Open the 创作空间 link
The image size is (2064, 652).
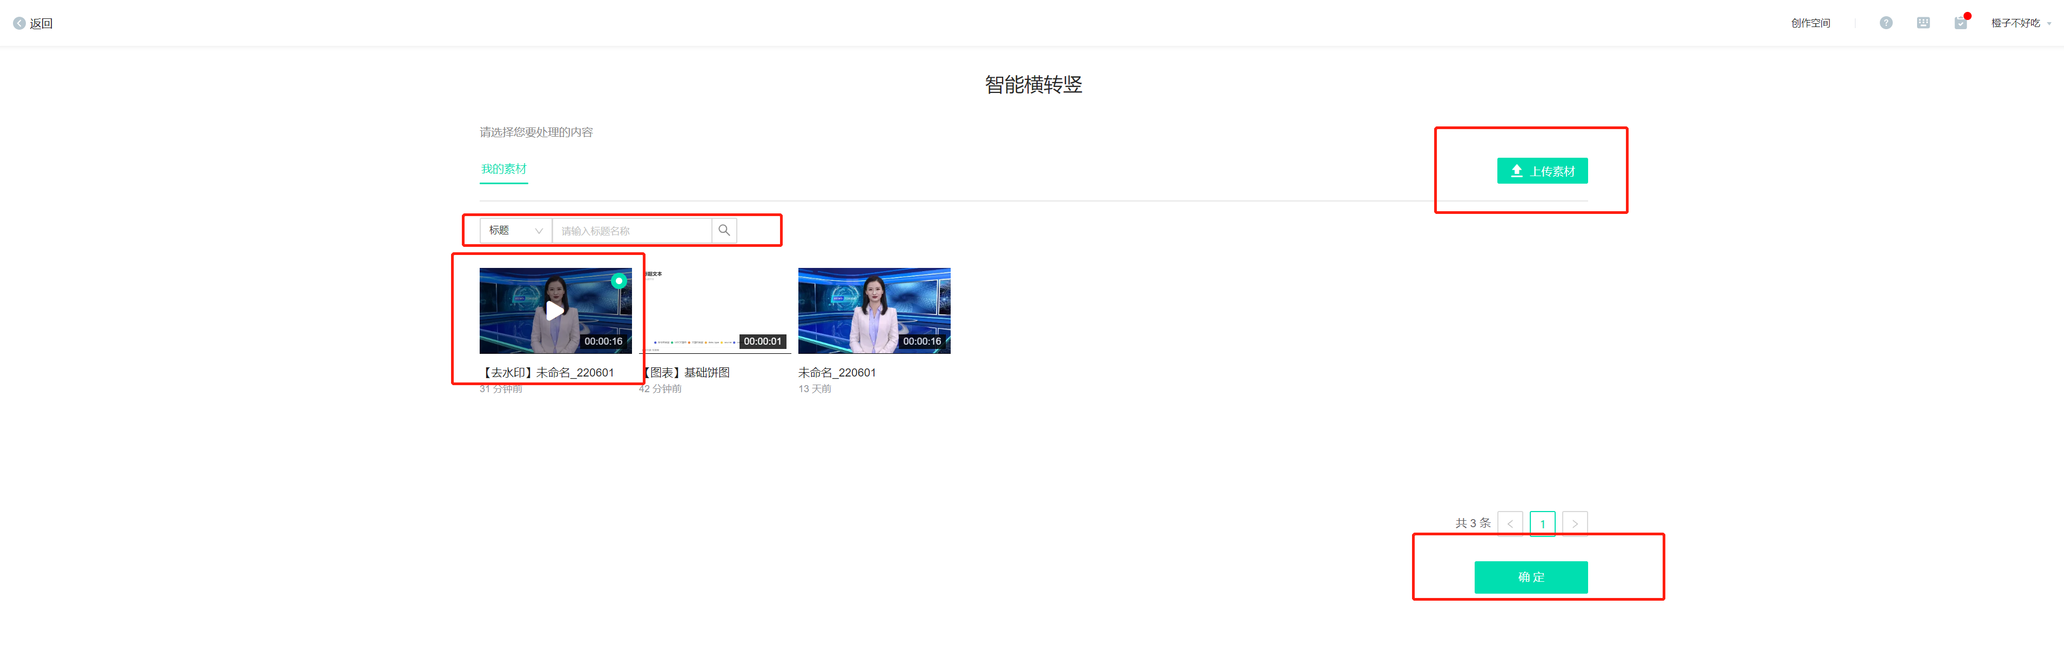coord(1810,23)
